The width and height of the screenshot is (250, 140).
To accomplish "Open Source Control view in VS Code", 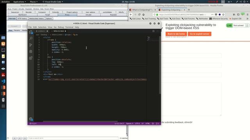I will click(31, 45).
